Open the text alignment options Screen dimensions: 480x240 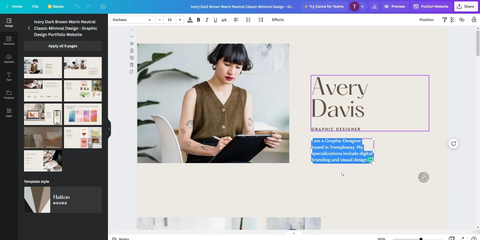point(236,19)
